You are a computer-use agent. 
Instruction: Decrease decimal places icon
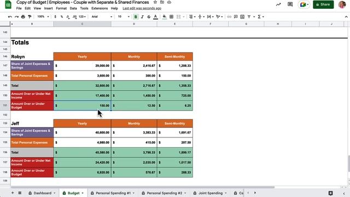68,17
